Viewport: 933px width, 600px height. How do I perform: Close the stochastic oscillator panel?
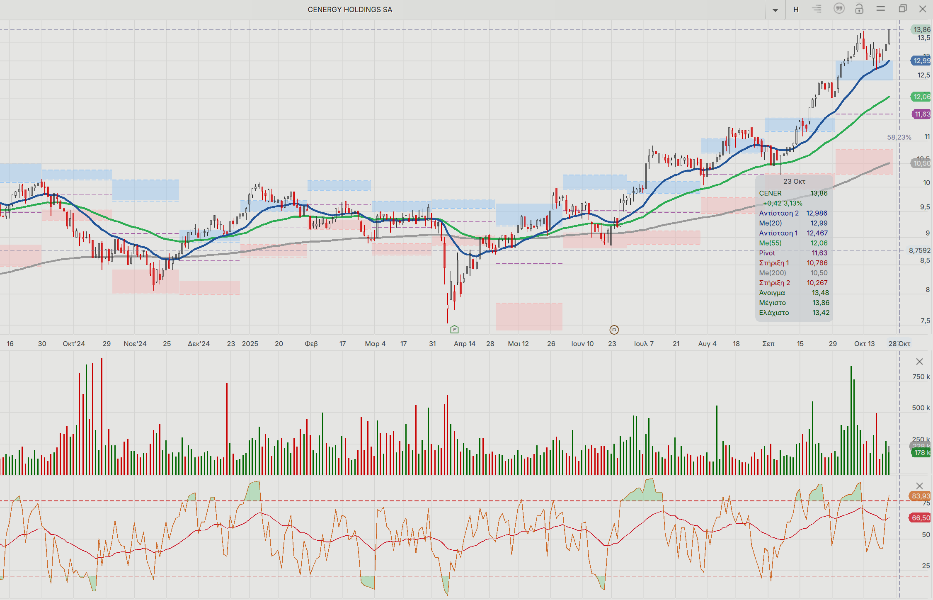(x=919, y=486)
